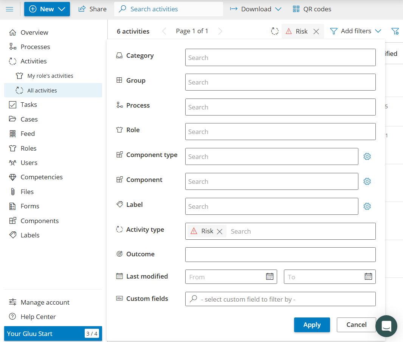Click gear icon next to Component type
Image resolution: width=403 pixels, height=342 pixels.
pos(367,157)
